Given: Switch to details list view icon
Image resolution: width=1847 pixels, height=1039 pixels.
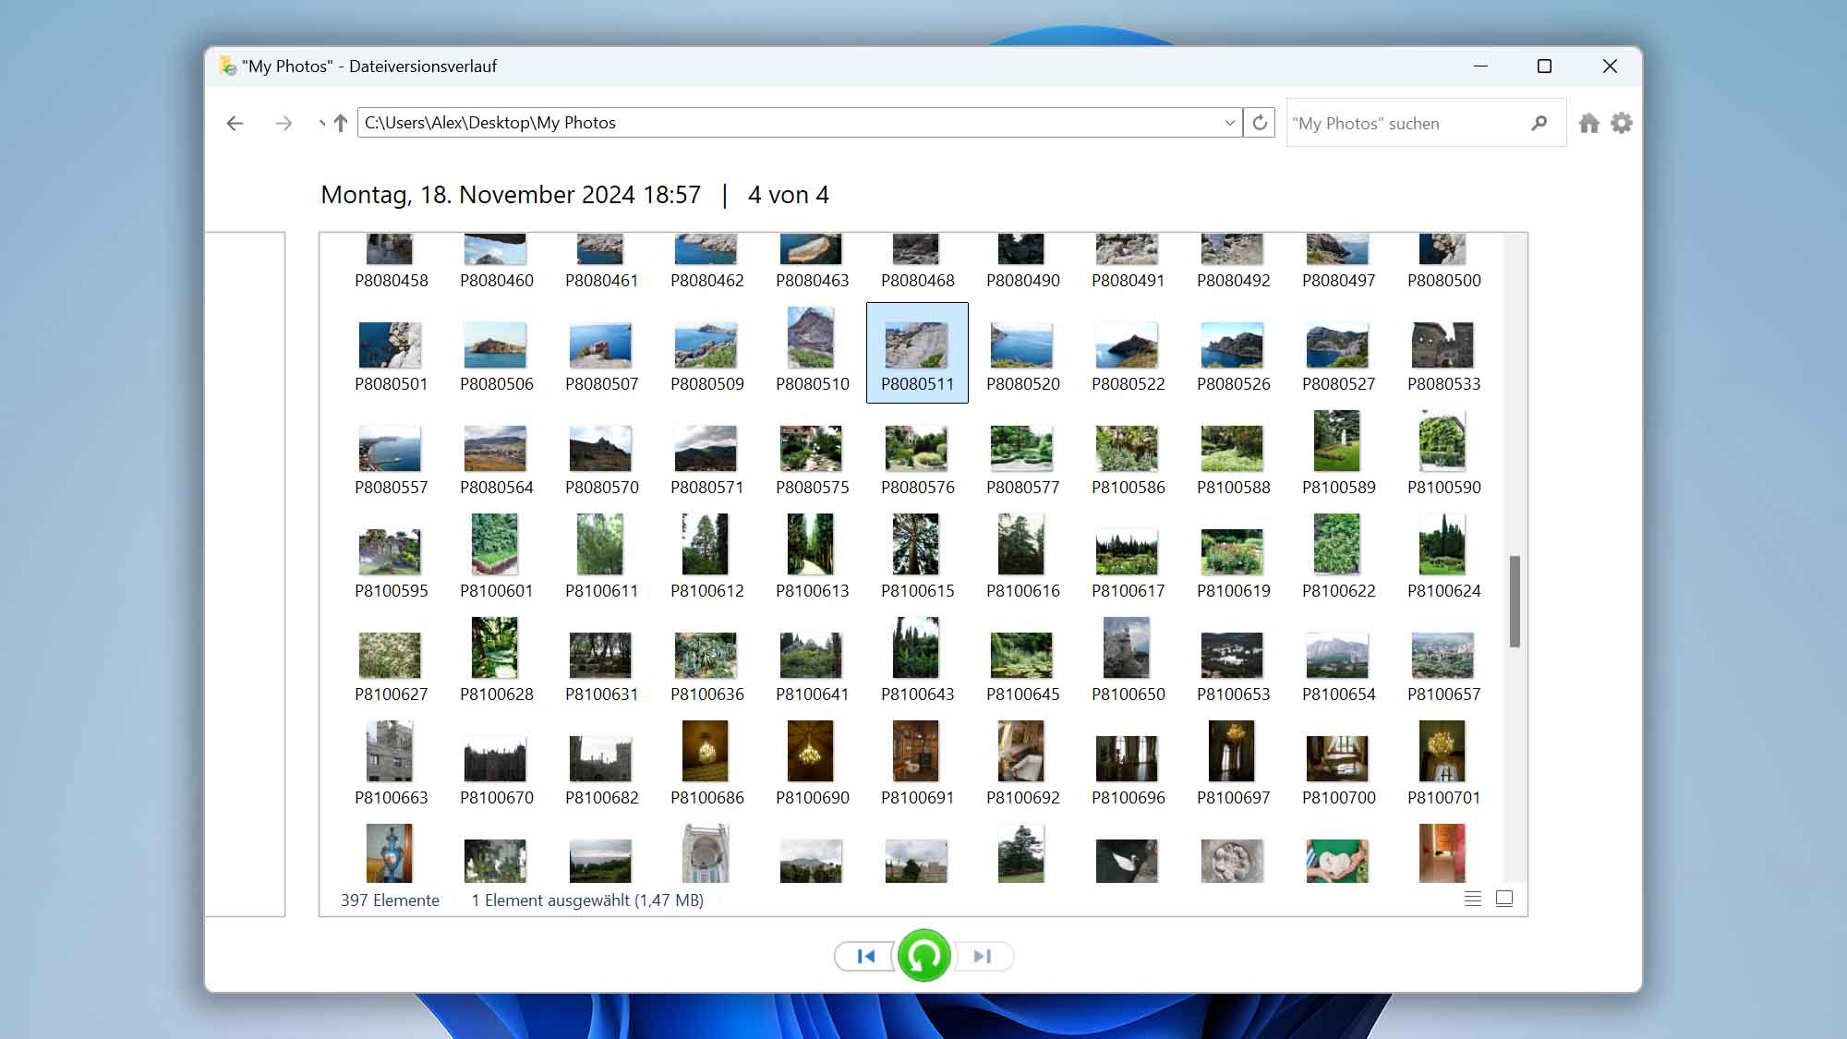Looking at the screenshot, I should tap(1473, 899).
